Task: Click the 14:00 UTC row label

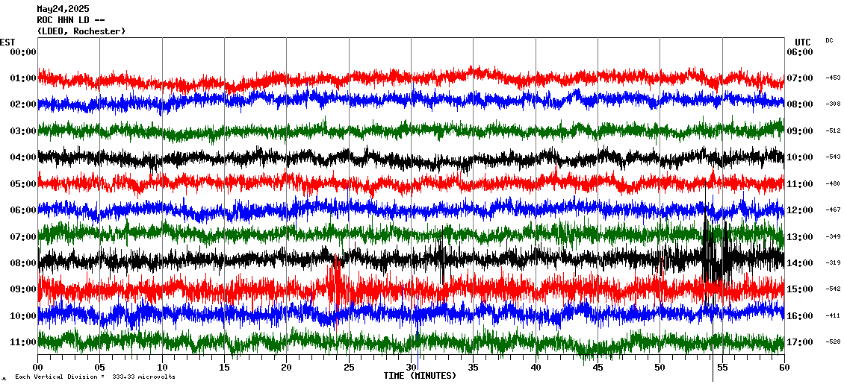Action: click(x=799, y=263)
